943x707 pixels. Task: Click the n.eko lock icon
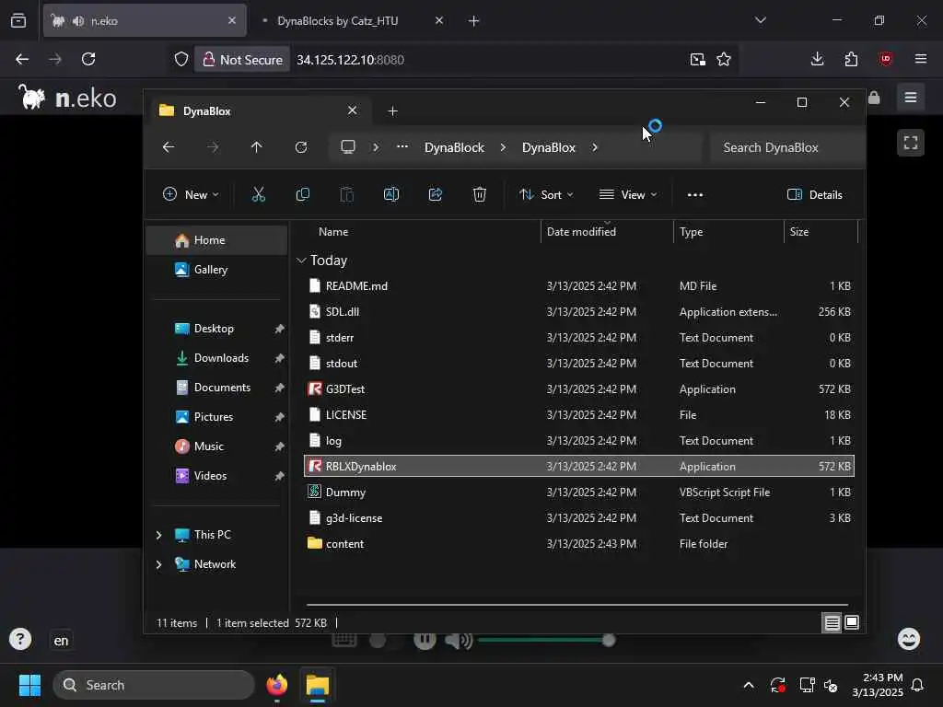coord(874,98)
